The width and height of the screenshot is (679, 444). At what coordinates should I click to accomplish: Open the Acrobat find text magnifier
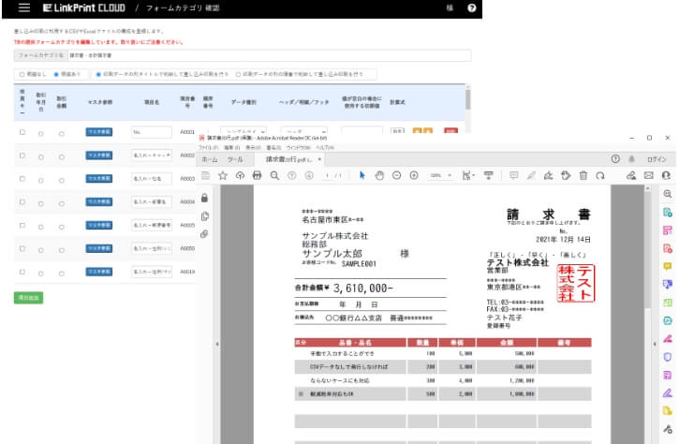click(274, 175)
